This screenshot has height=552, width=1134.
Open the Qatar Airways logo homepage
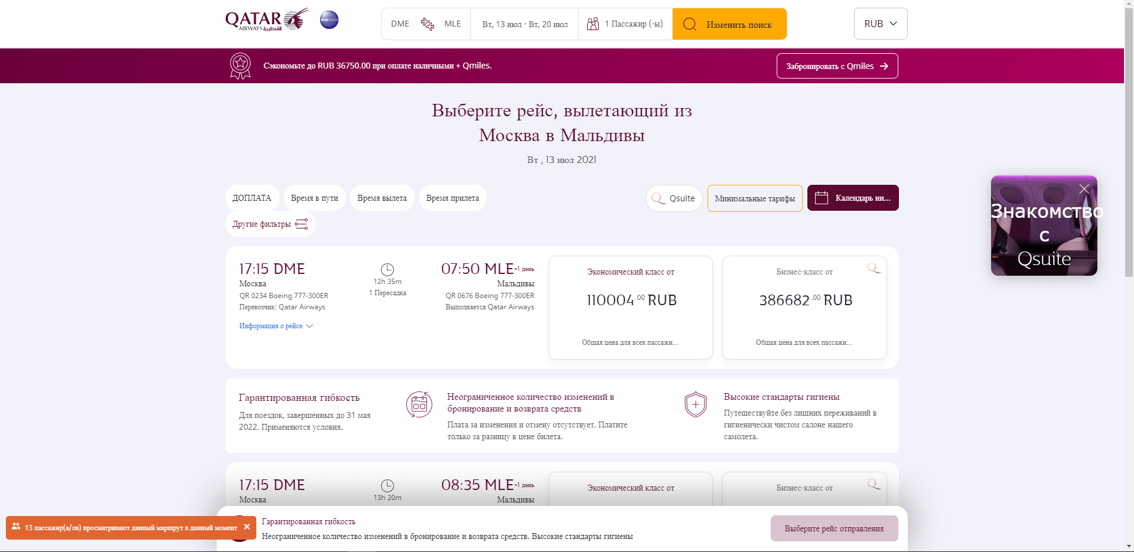point(267,19)
